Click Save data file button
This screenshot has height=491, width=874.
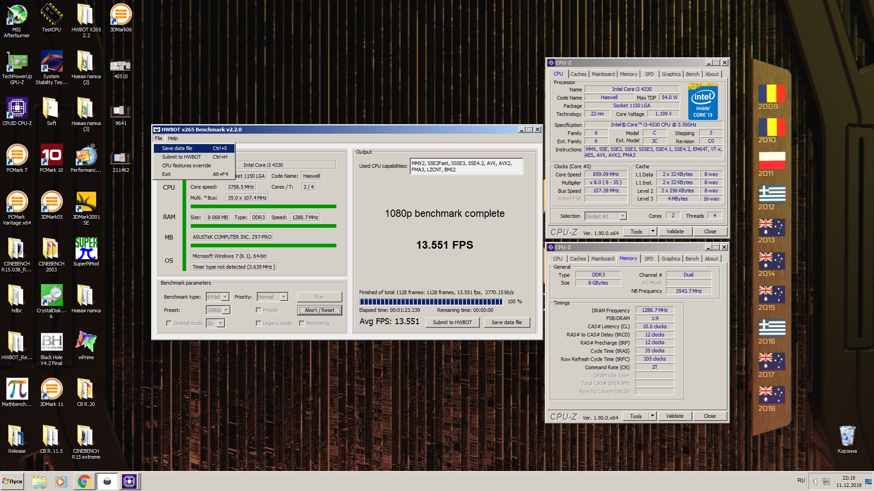pos(507,322)
